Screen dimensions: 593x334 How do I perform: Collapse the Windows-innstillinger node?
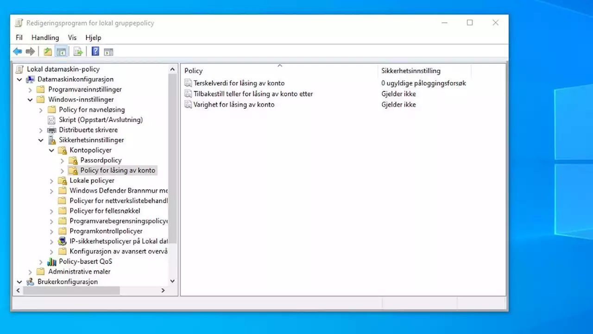[x=30, y=100]
